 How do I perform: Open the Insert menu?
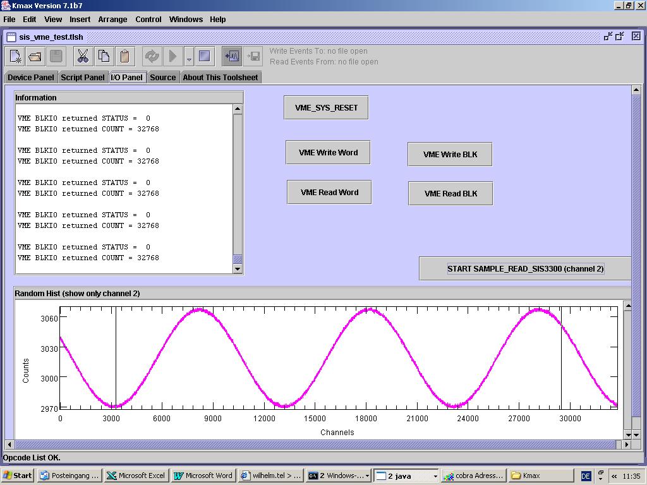[80, 20]
